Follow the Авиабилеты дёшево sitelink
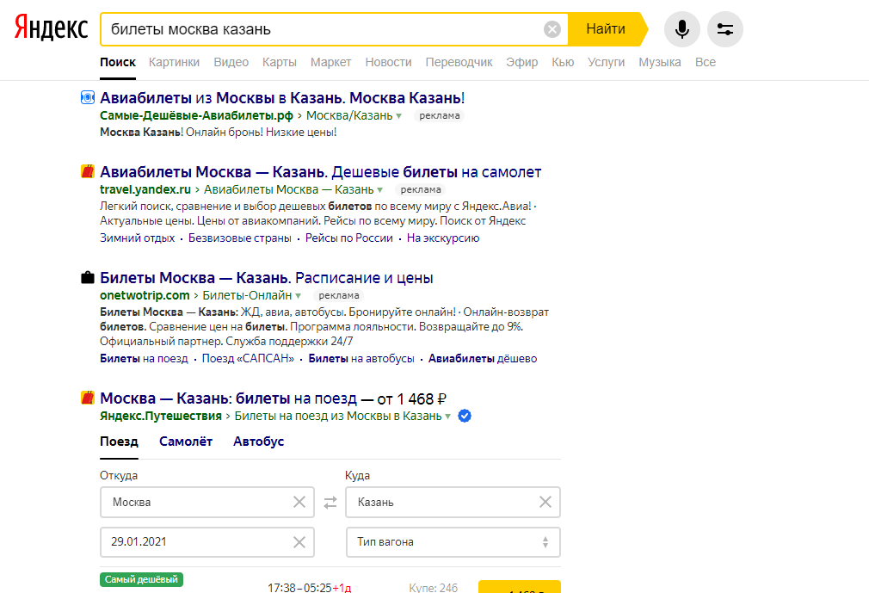The height and width of the screenshot is (593, 869). [x=483, y=359]
